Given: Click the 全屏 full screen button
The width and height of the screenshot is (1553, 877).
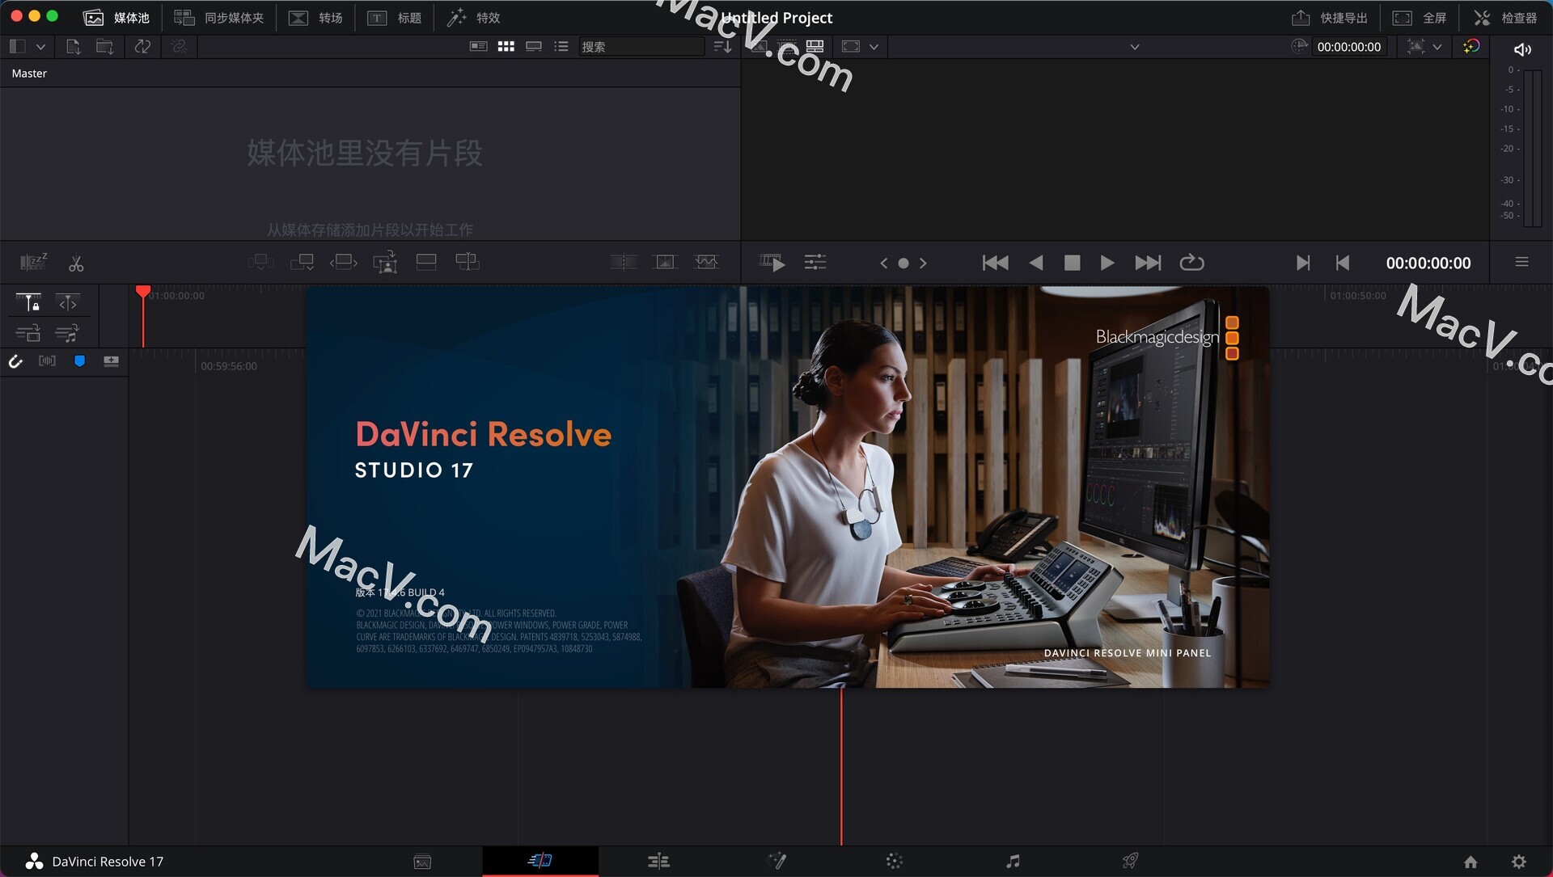Looking at the screenshot, I should pyautogui.click(x=1420, y=17).
